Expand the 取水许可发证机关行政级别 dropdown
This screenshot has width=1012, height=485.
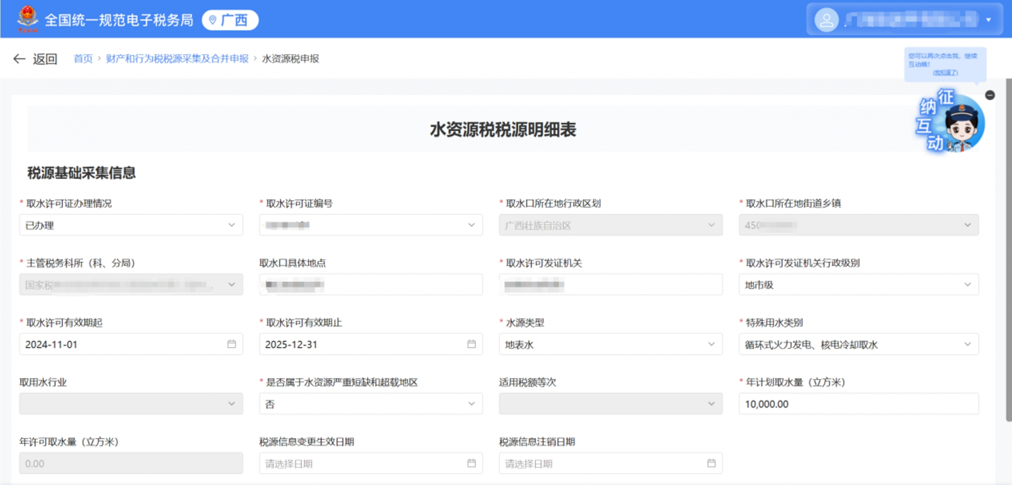(x=967, y=285)
